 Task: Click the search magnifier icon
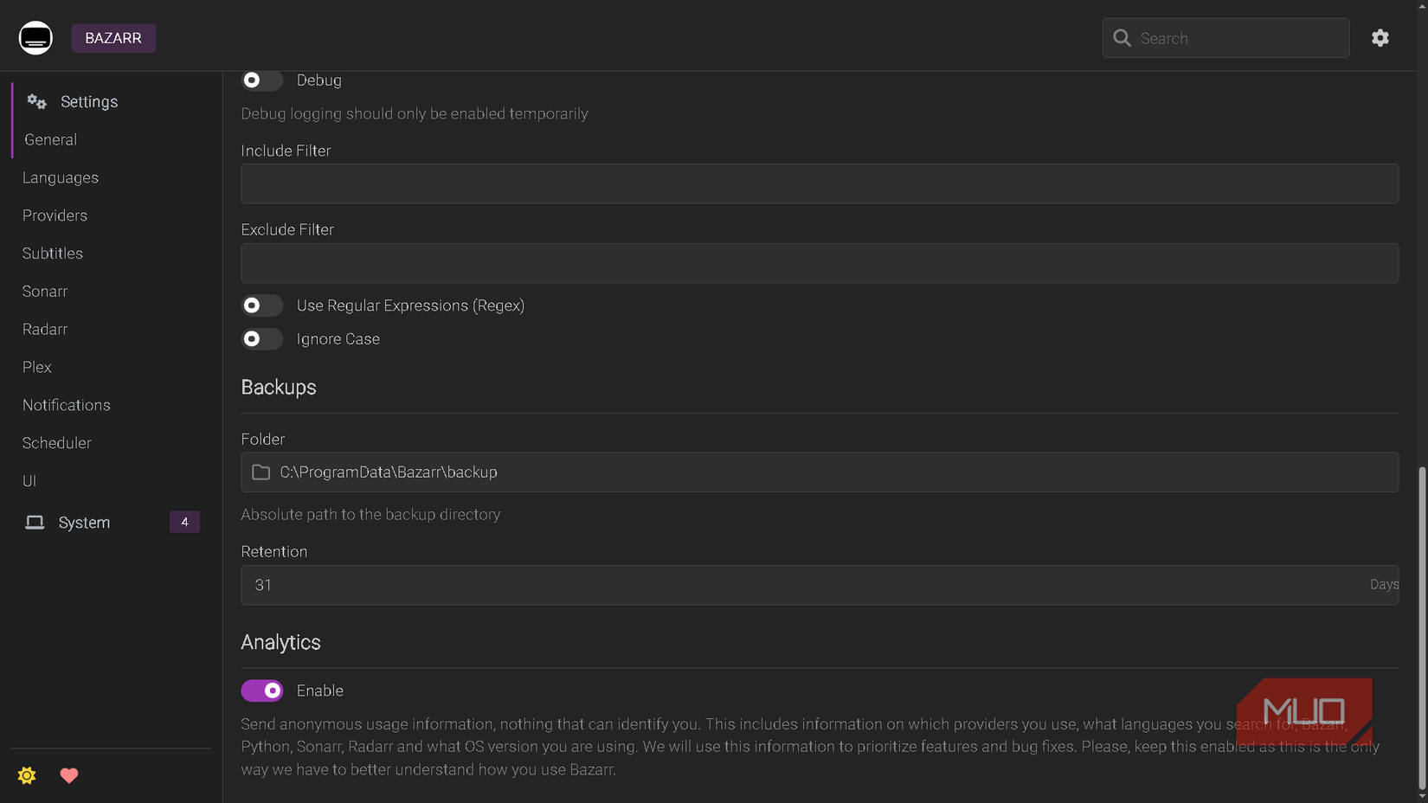point(1122,38)
